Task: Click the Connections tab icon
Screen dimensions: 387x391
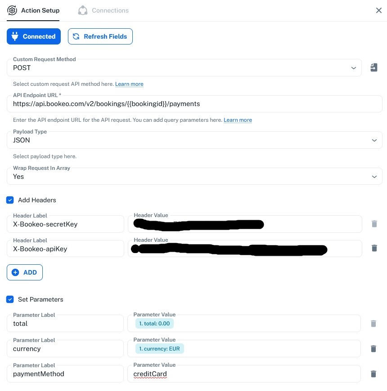Action: tap(83, 10)
